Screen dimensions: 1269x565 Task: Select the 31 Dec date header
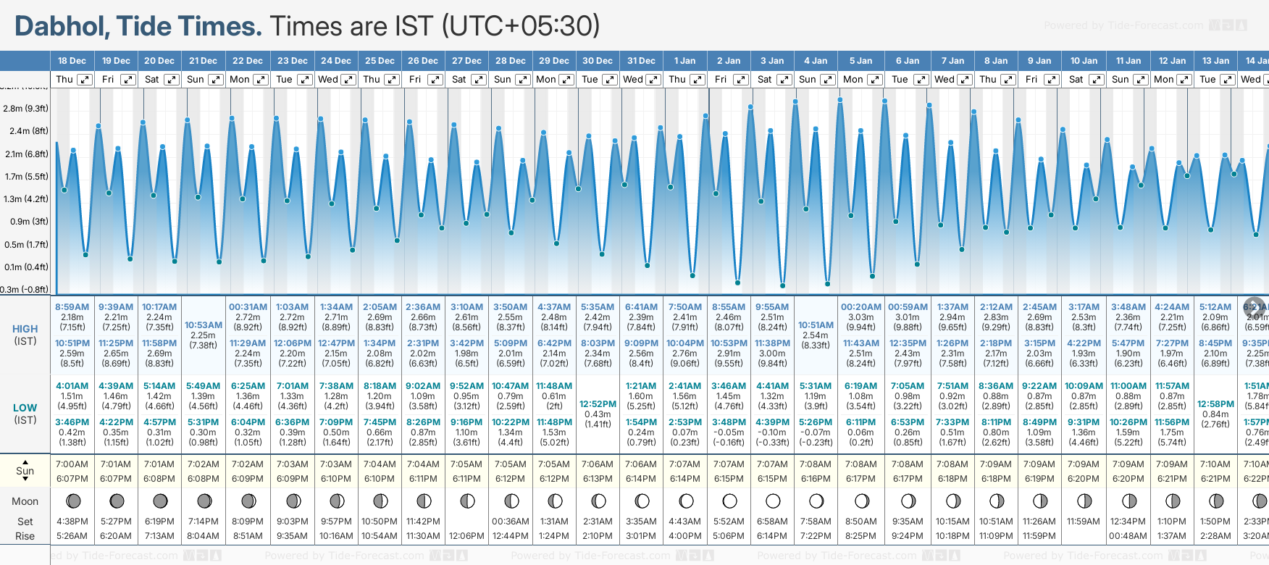[x=641, y=61]
